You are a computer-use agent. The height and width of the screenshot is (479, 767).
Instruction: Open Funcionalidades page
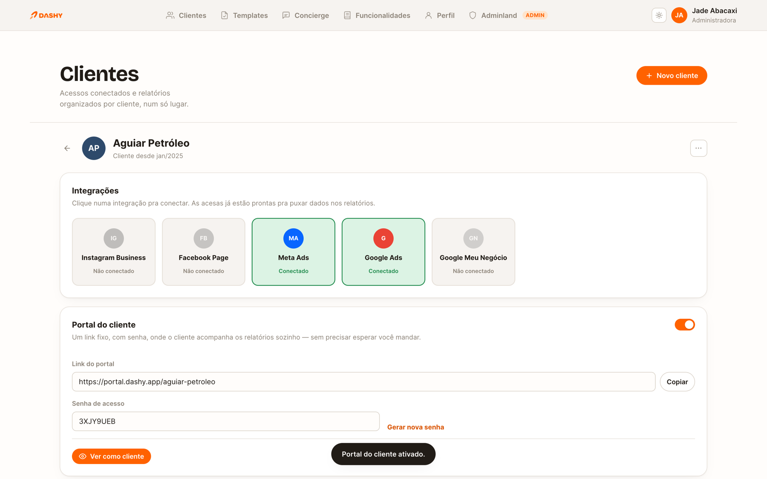pyautogui.click(x=377, y=15)
